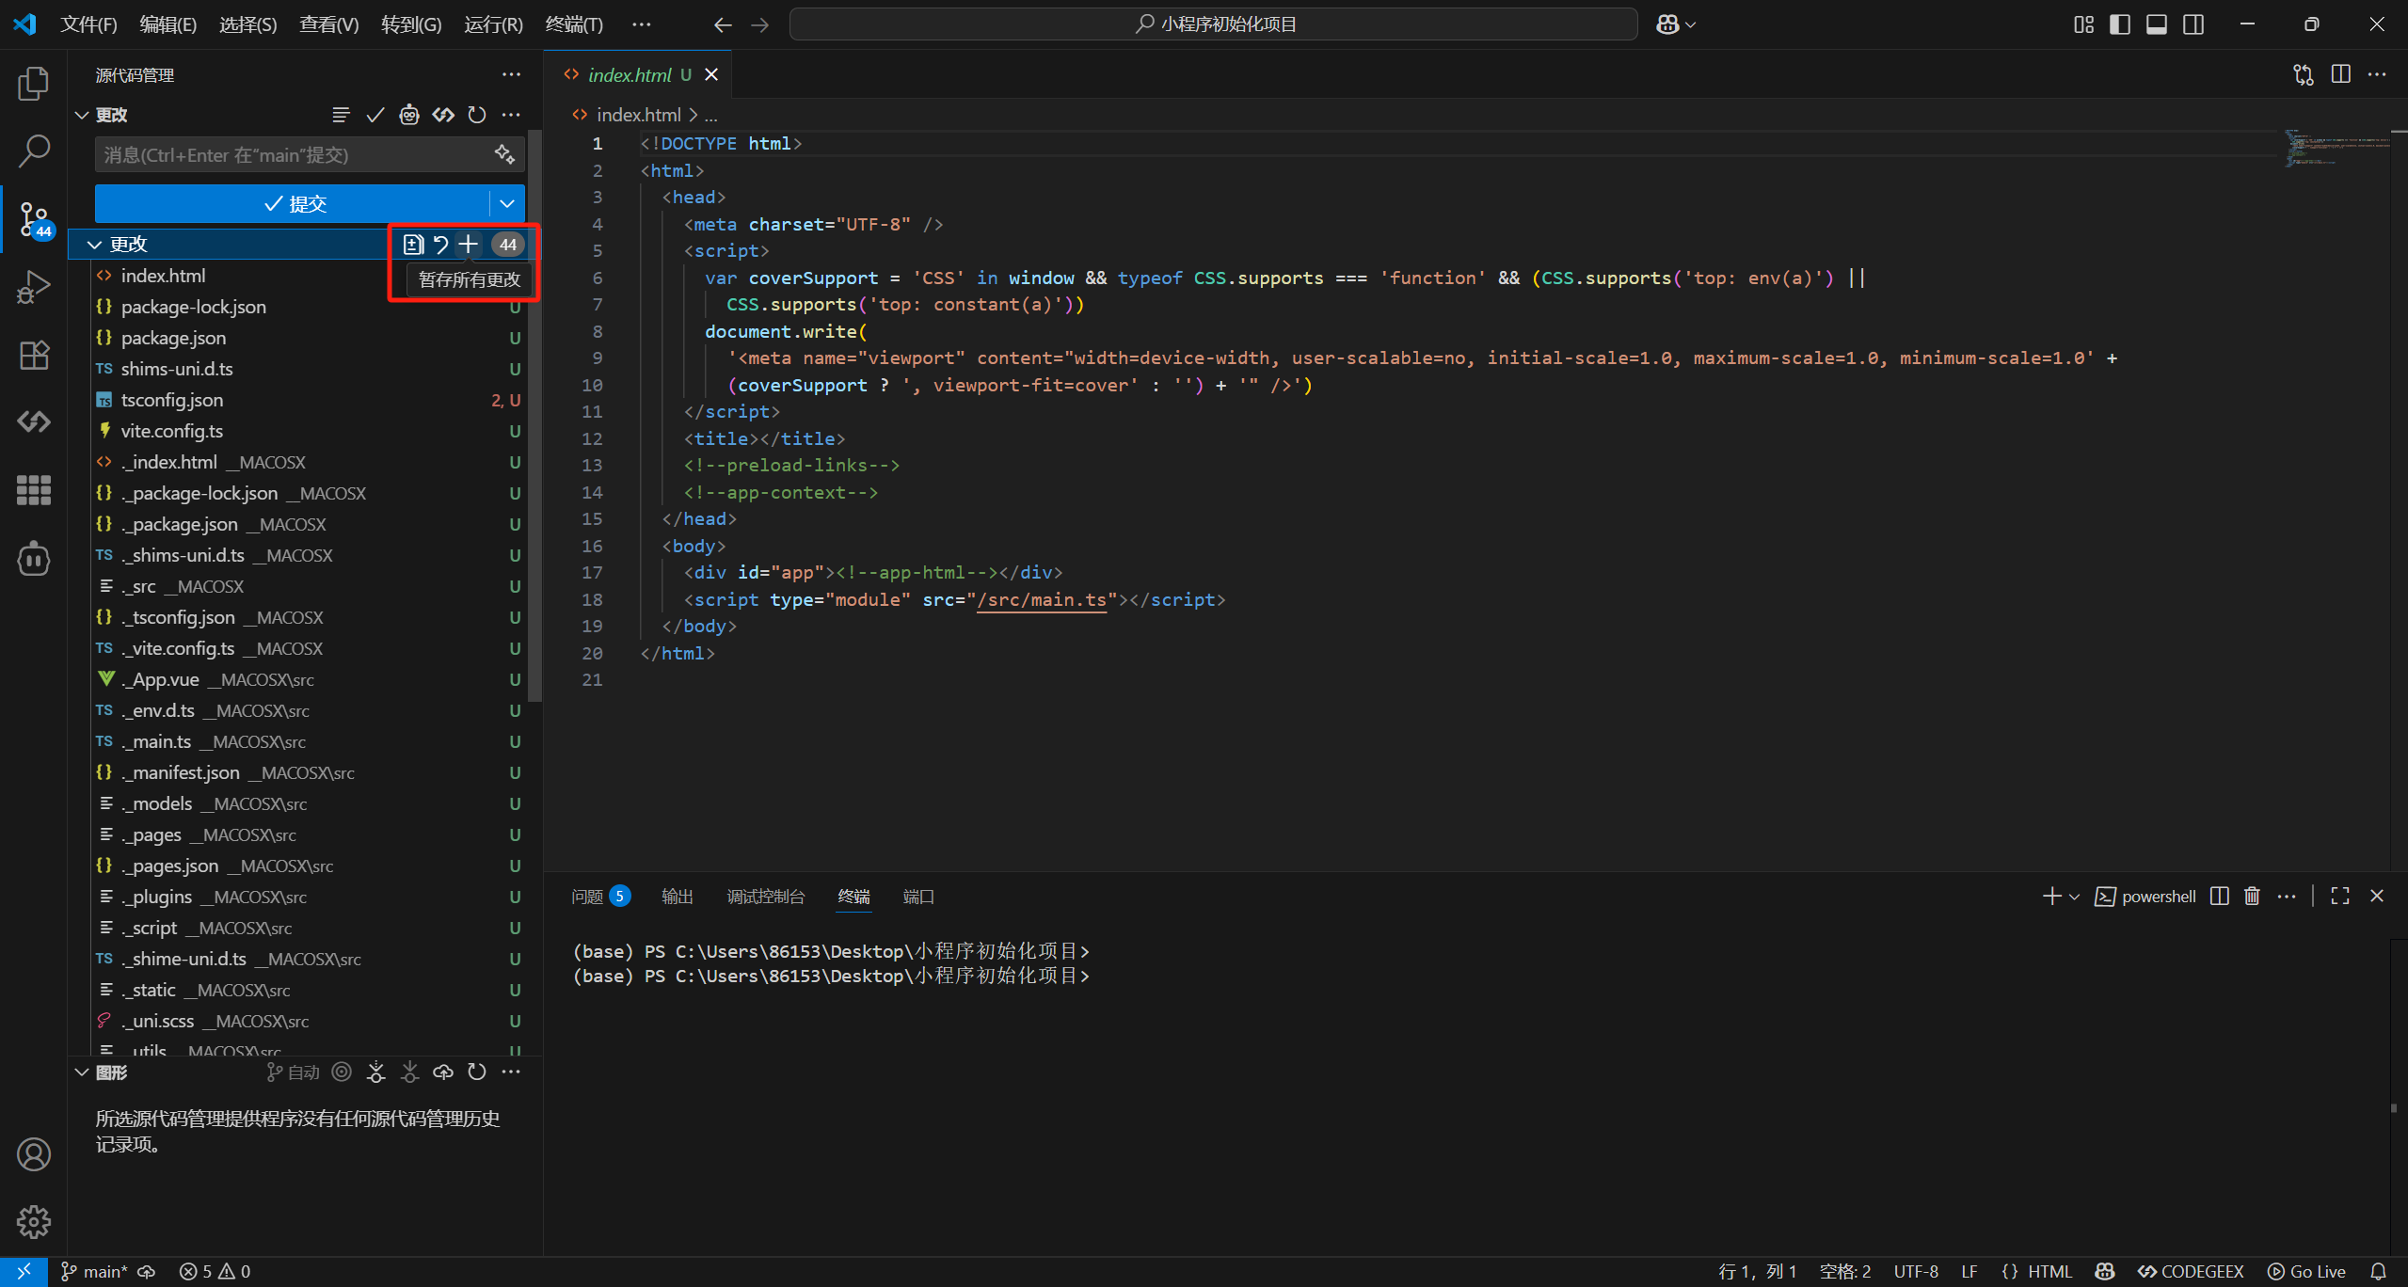
Task: Stage all changes with plus icon
Action: (468, 245)
